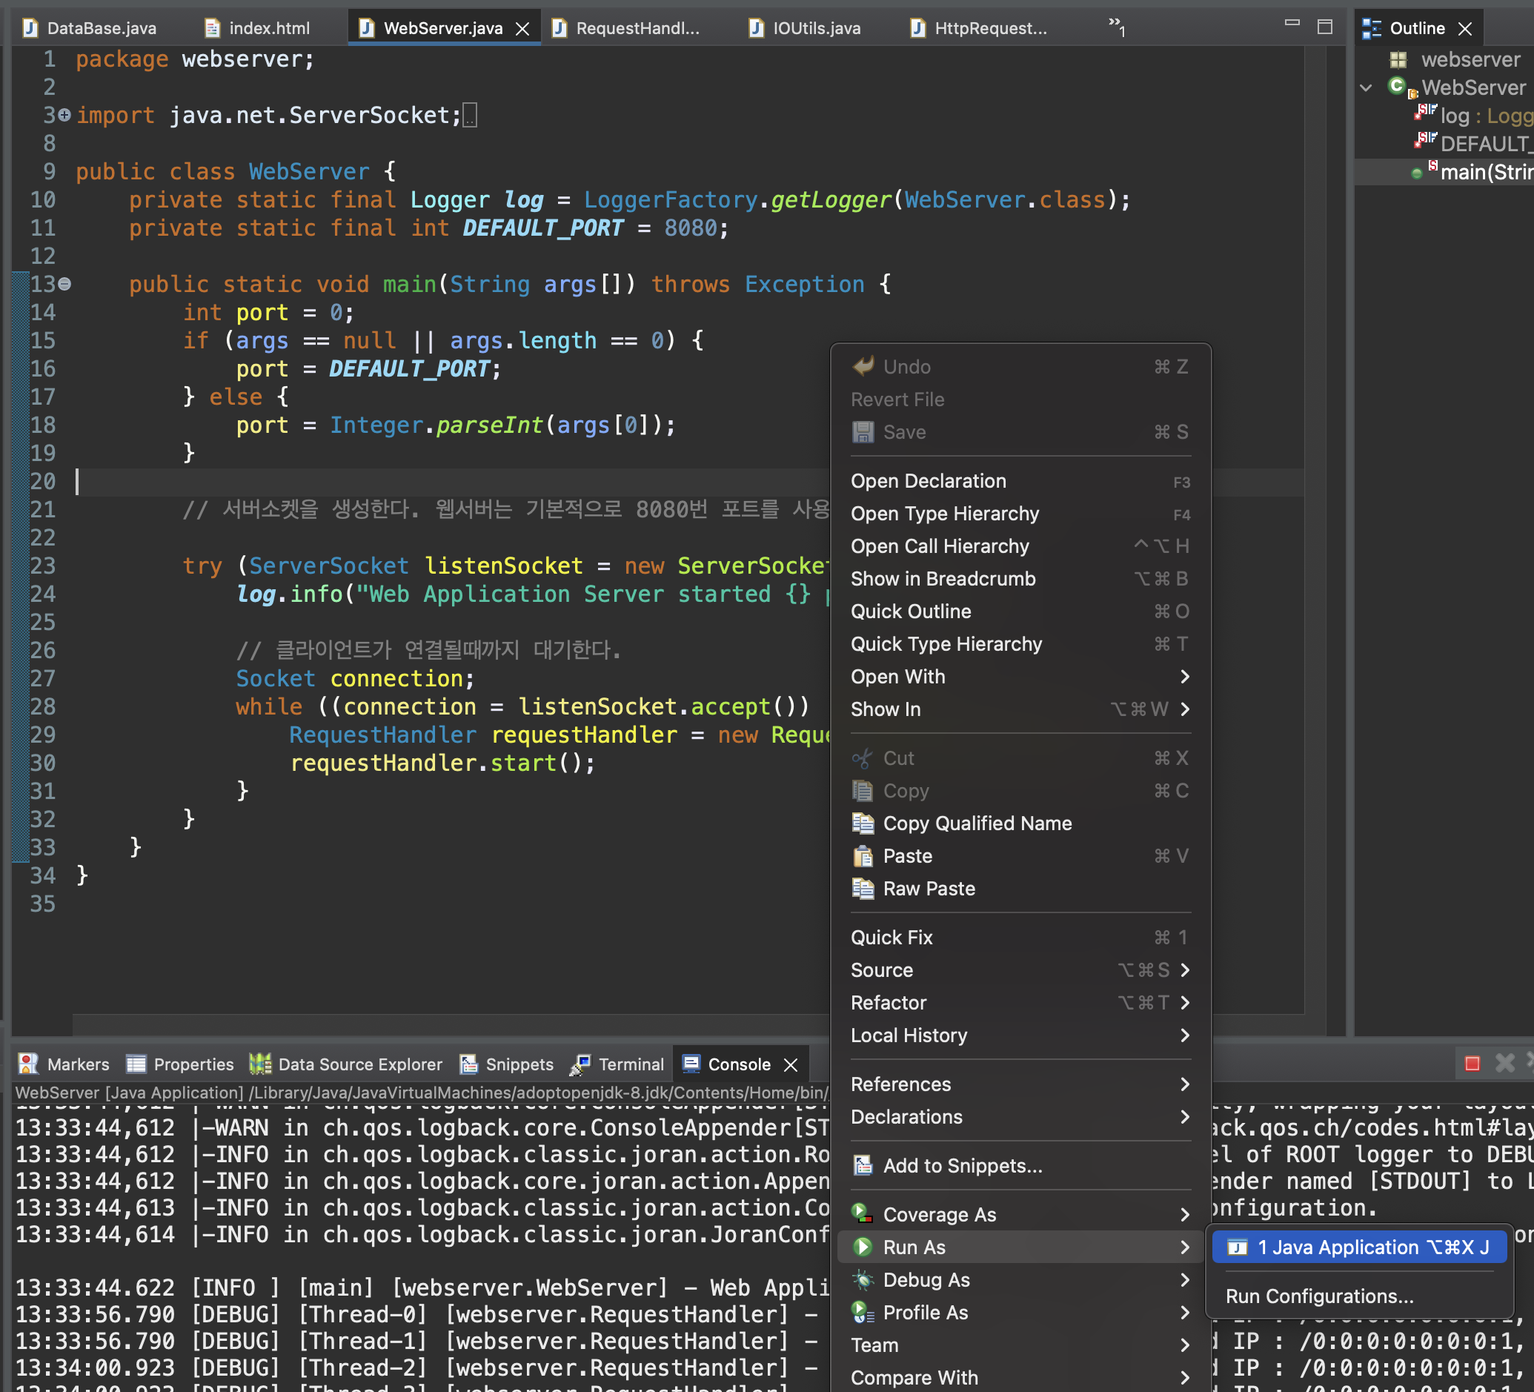1534x1392 pixels.
Task: Run as 1 Java Application
Action: point(1359,1247)
